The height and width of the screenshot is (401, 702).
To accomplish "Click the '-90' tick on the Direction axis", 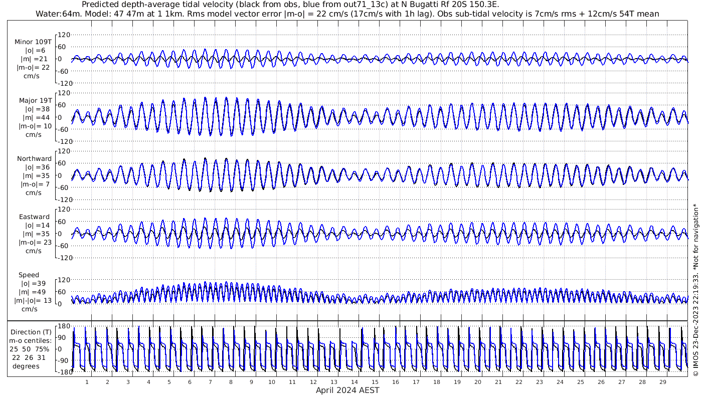I will coord(63,361).
